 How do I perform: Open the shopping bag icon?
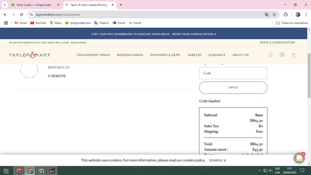tap(294, 55)
